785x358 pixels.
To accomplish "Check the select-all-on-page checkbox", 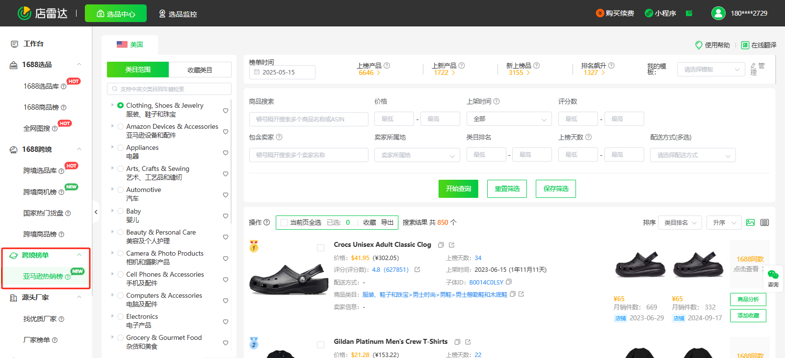I will pyautogui.click(x=284, y=222).
